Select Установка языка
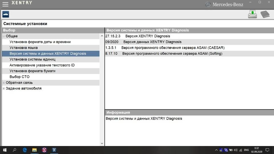274x154 pixels. pos(51,48)
